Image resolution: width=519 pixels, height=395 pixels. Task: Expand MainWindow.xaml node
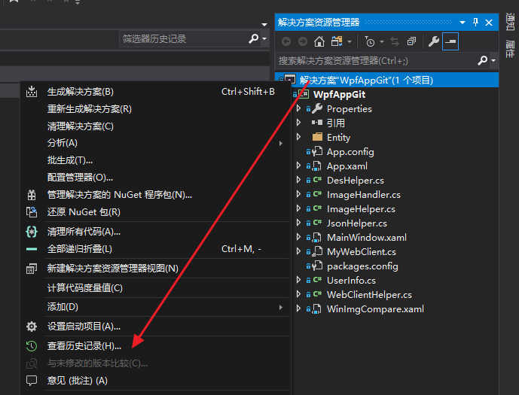pyautogui.click(x=298, y=237)
